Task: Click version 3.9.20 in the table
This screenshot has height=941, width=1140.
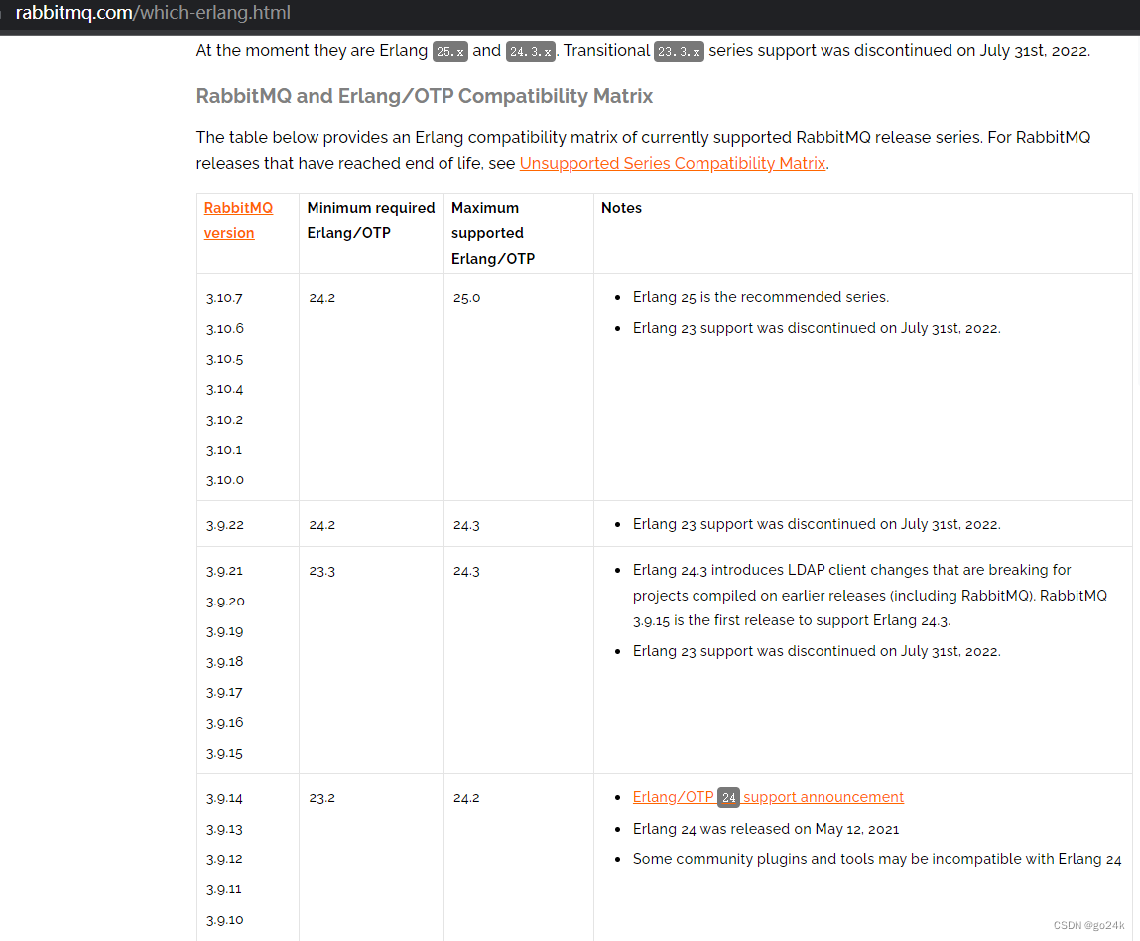Action: (x=225, y=602)
